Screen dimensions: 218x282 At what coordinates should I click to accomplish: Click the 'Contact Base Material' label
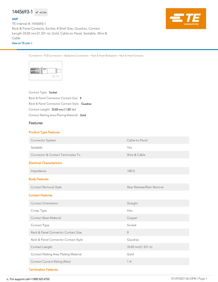[x=46, y=218]
